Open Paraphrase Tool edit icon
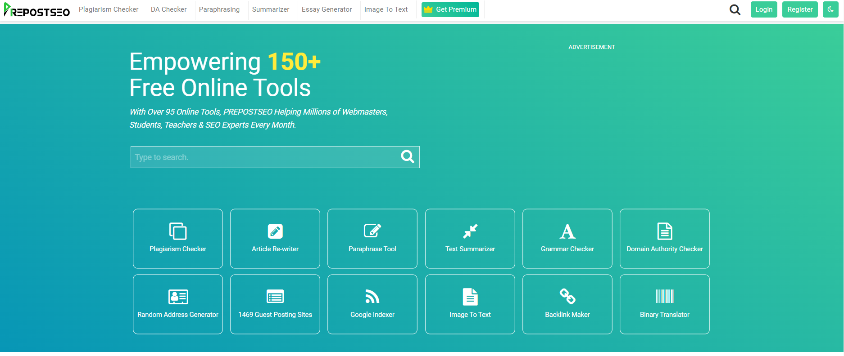The image size is (844, 356). pyautogui.click(x=372, y=231)
